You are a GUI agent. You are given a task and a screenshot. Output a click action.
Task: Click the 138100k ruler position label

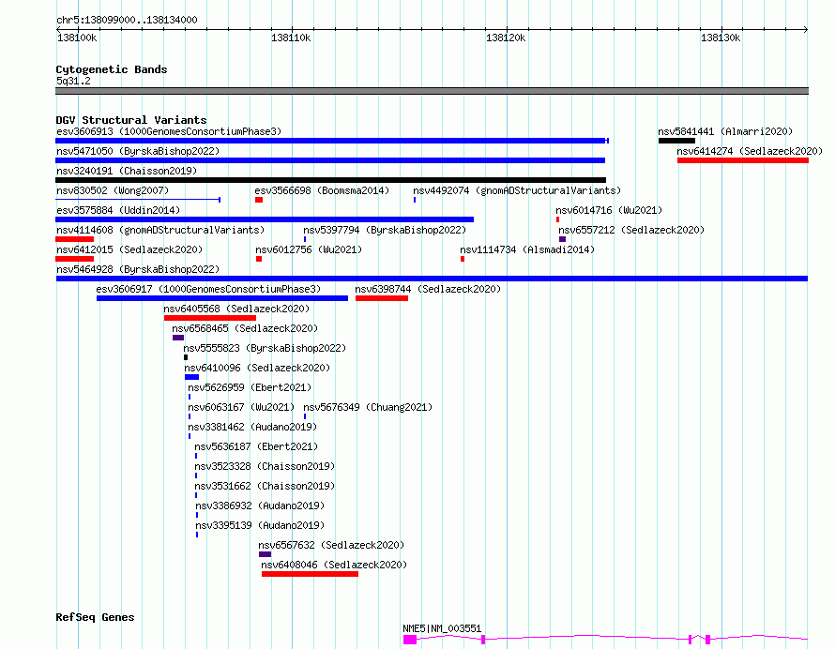pyautogui.click(x=77, y=38)
